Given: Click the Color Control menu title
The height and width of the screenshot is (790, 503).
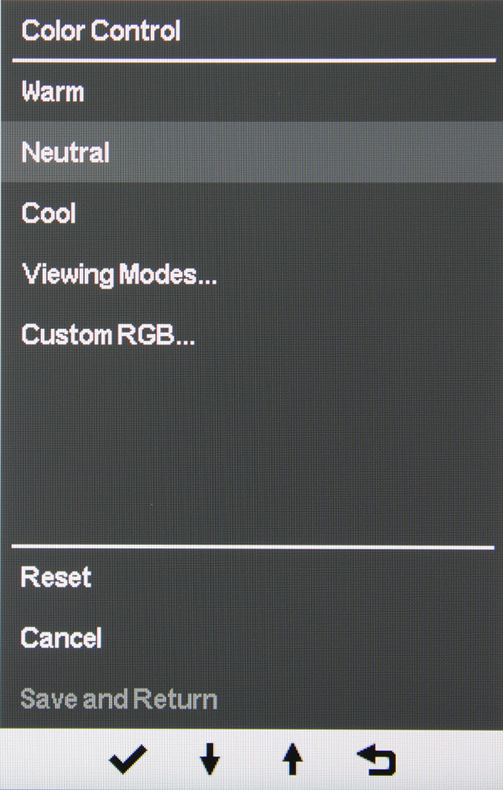Looking at the screenshot, I should pos(101,31).
